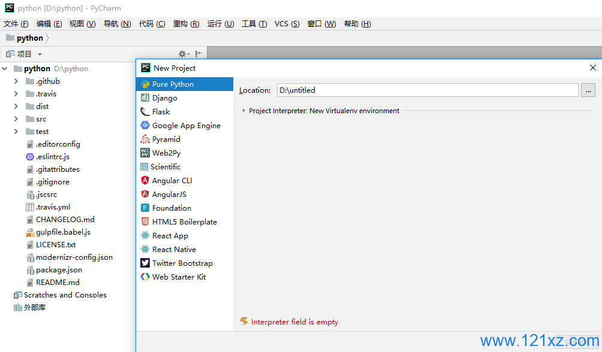Screen dimensions: 602x352
Task: Click the Twitter Bootstrap bird icon
Action: [145, 263]
